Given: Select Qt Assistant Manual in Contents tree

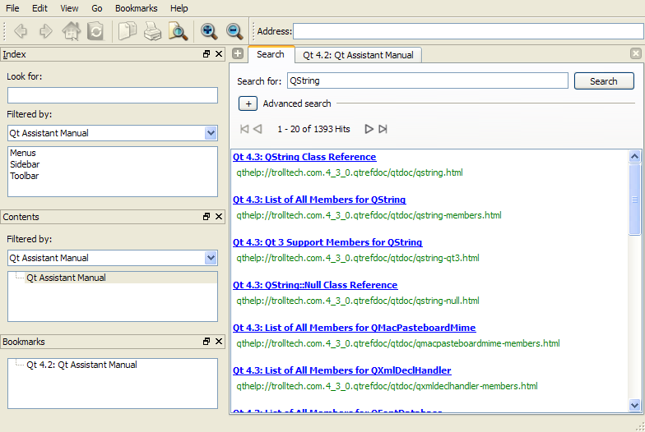Looking at the screenshot, I should 66,278.
